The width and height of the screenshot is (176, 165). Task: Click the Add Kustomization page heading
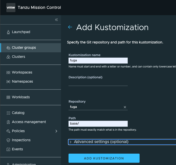coord(112,27)
